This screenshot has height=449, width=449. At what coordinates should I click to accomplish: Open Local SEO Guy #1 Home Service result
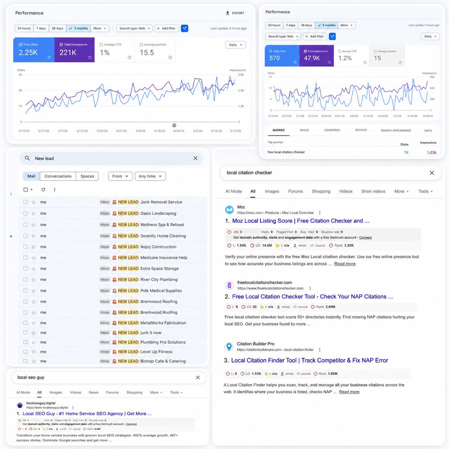[x=87, y=414]
